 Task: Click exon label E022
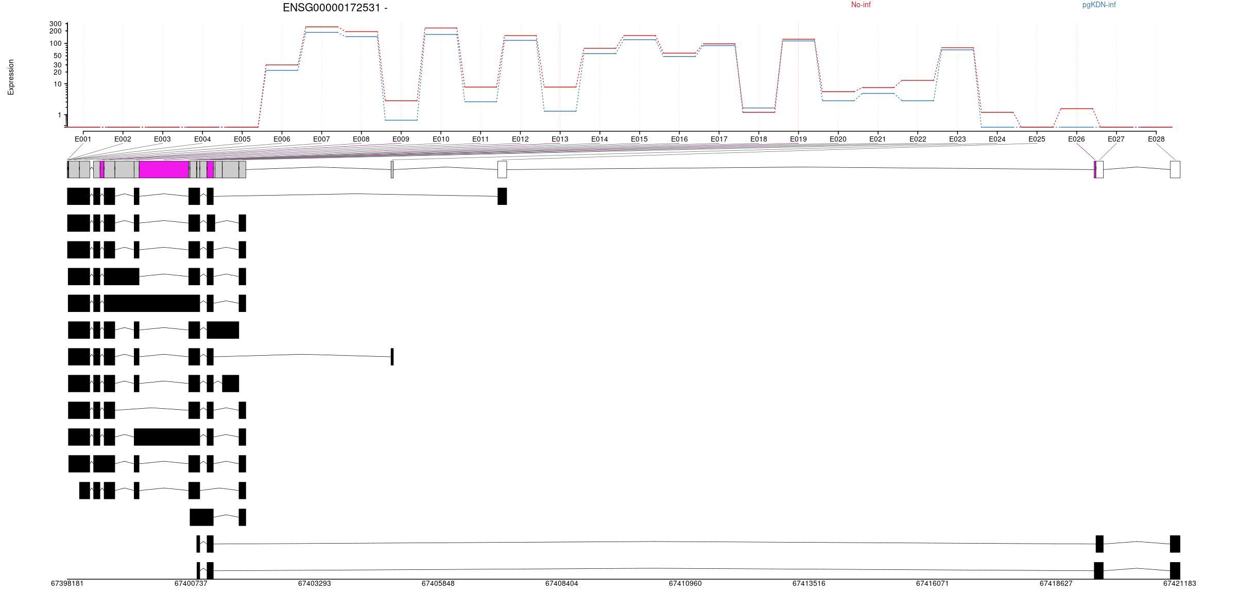pyautogui.click(x=918, y=139)
